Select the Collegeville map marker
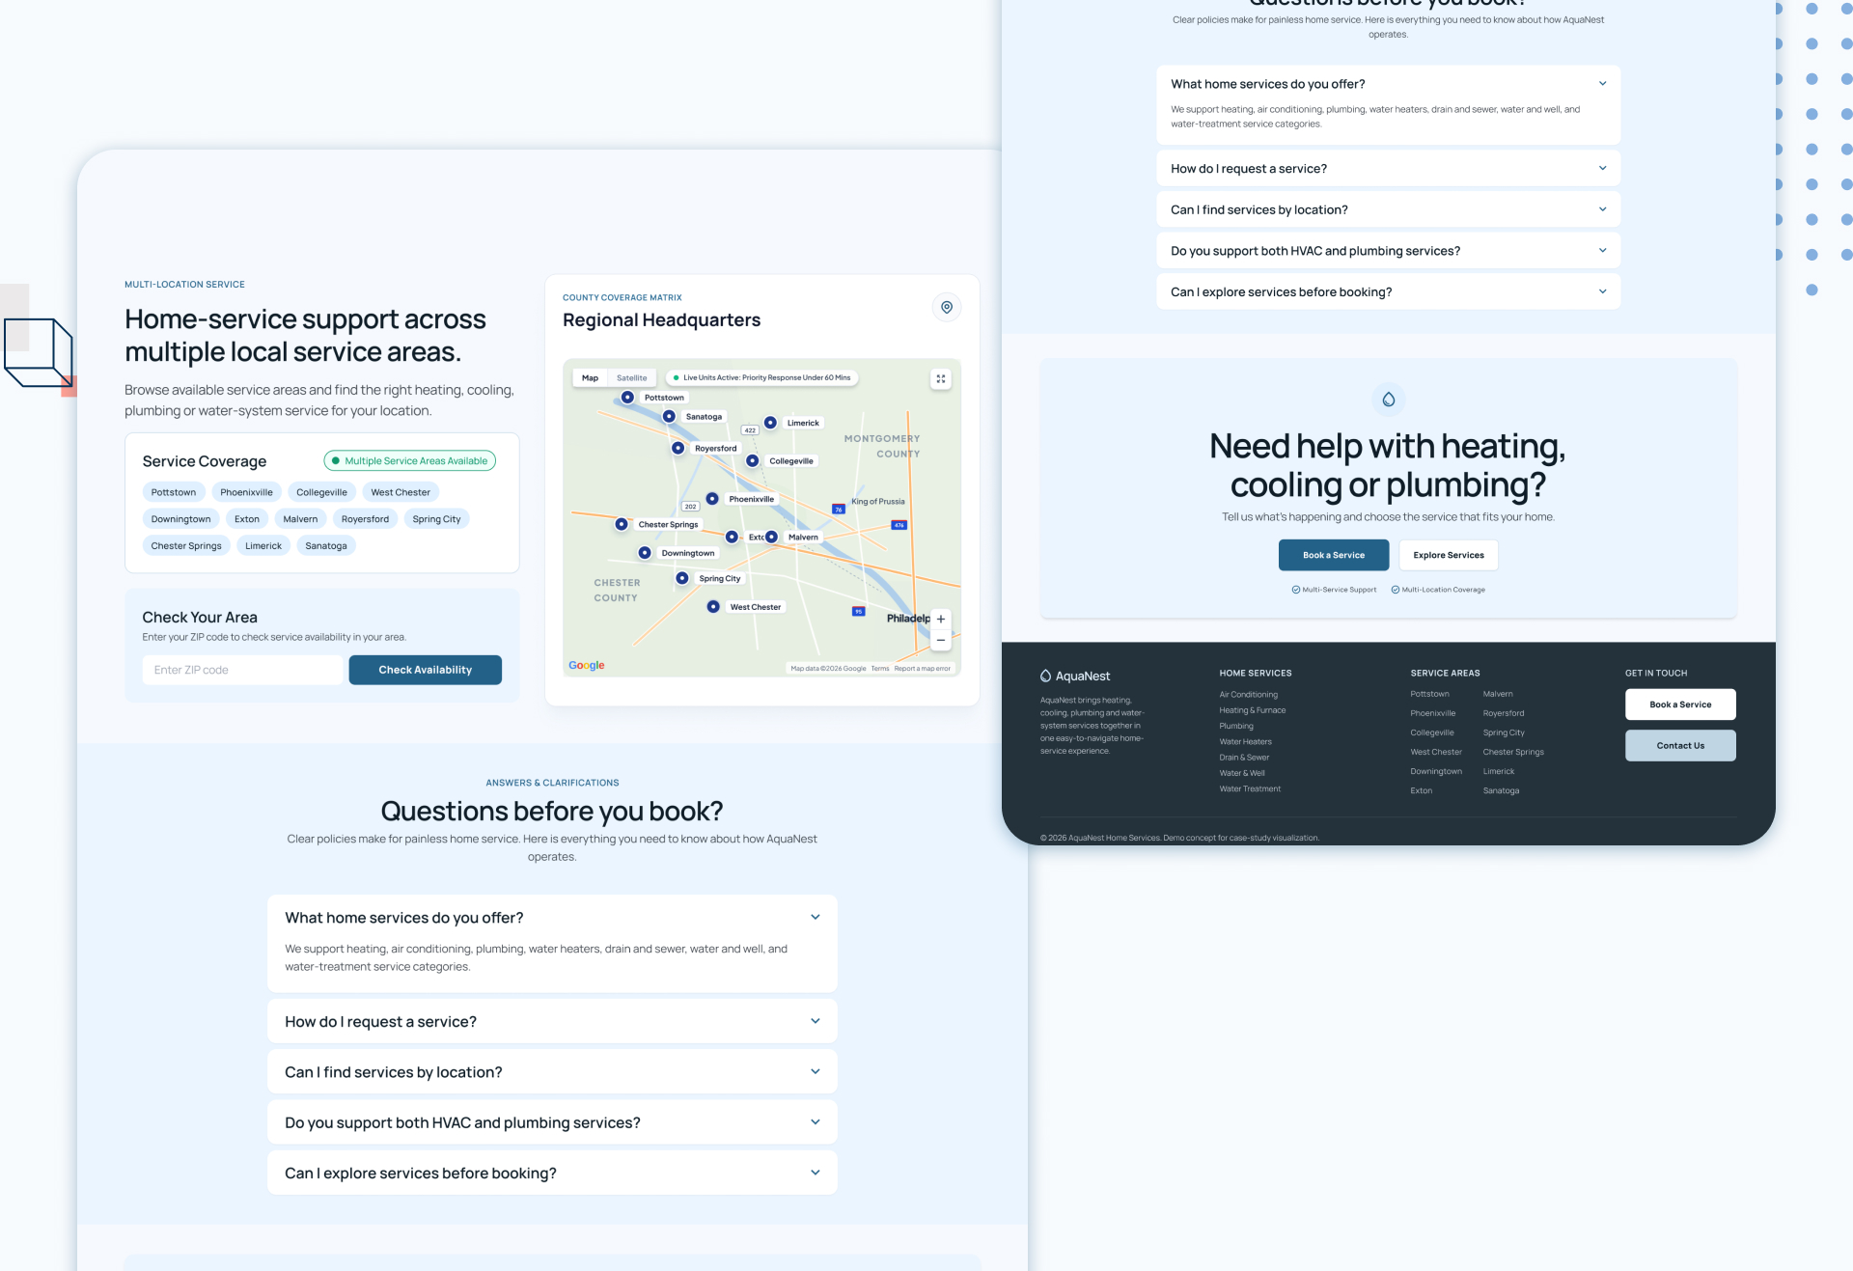Screen dimensions: 1853x1271 [x=752, y=460]
